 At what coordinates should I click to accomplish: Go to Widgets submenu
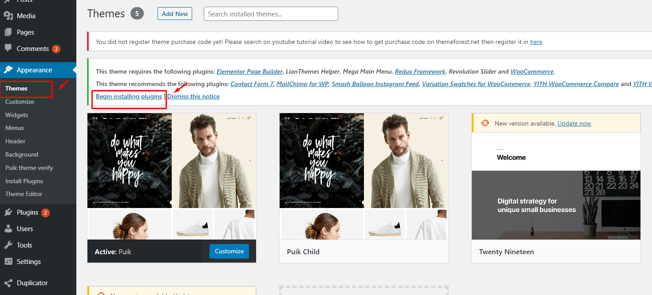16,115
